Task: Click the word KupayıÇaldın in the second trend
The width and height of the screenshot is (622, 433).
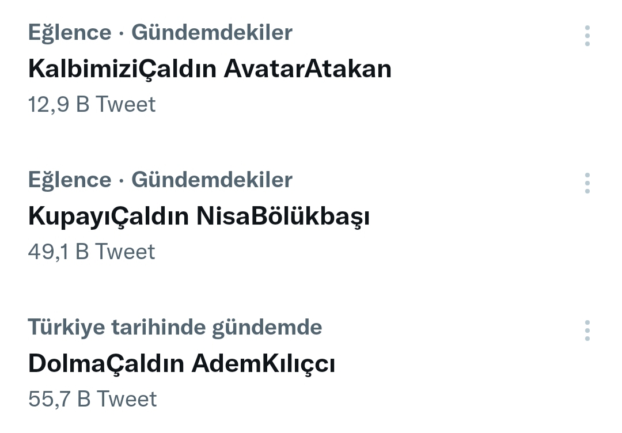Action: point(108,216)
